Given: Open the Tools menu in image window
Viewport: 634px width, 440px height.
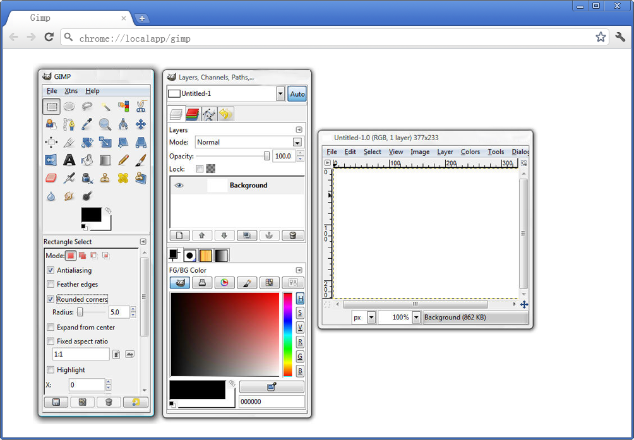Looking at the screenshot, I should 496,152.
